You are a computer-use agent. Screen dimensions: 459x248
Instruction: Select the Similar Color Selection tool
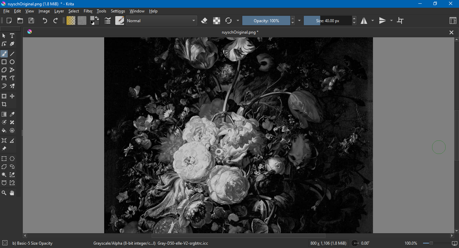[12, 175]
